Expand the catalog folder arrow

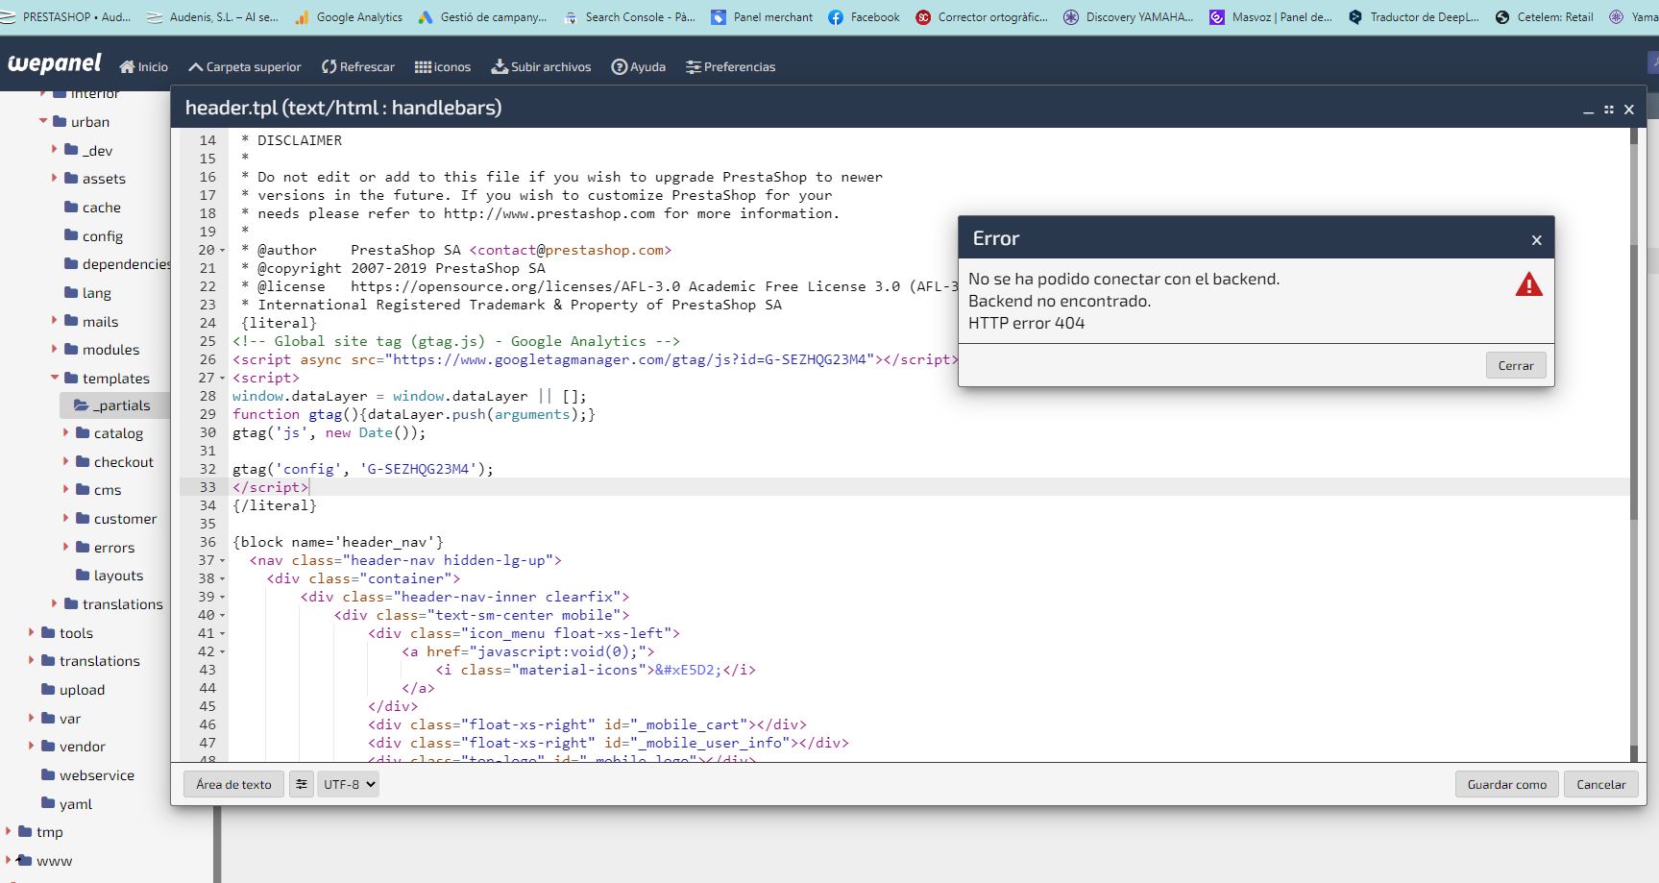pos(65,433)
